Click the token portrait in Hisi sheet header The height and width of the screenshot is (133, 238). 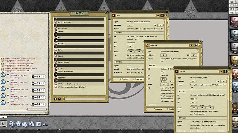162,15
